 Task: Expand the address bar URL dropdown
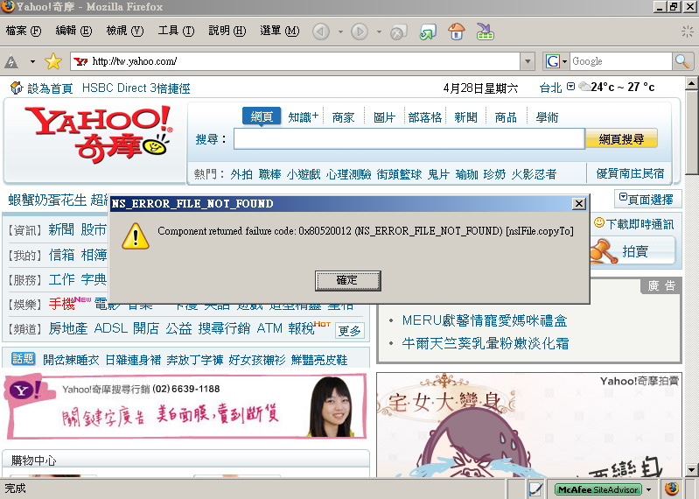528,61
